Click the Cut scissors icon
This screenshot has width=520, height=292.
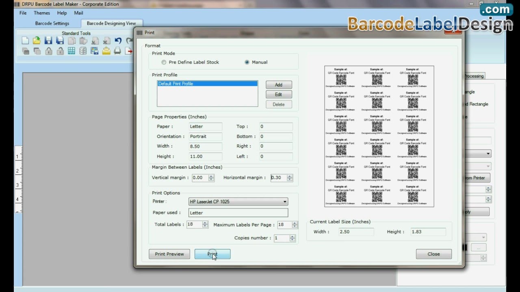(x=95, y=41)
